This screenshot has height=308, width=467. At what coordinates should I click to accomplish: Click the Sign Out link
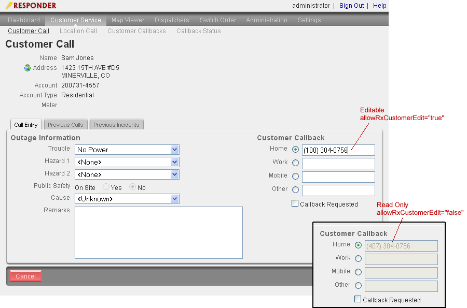coord(351,6)
